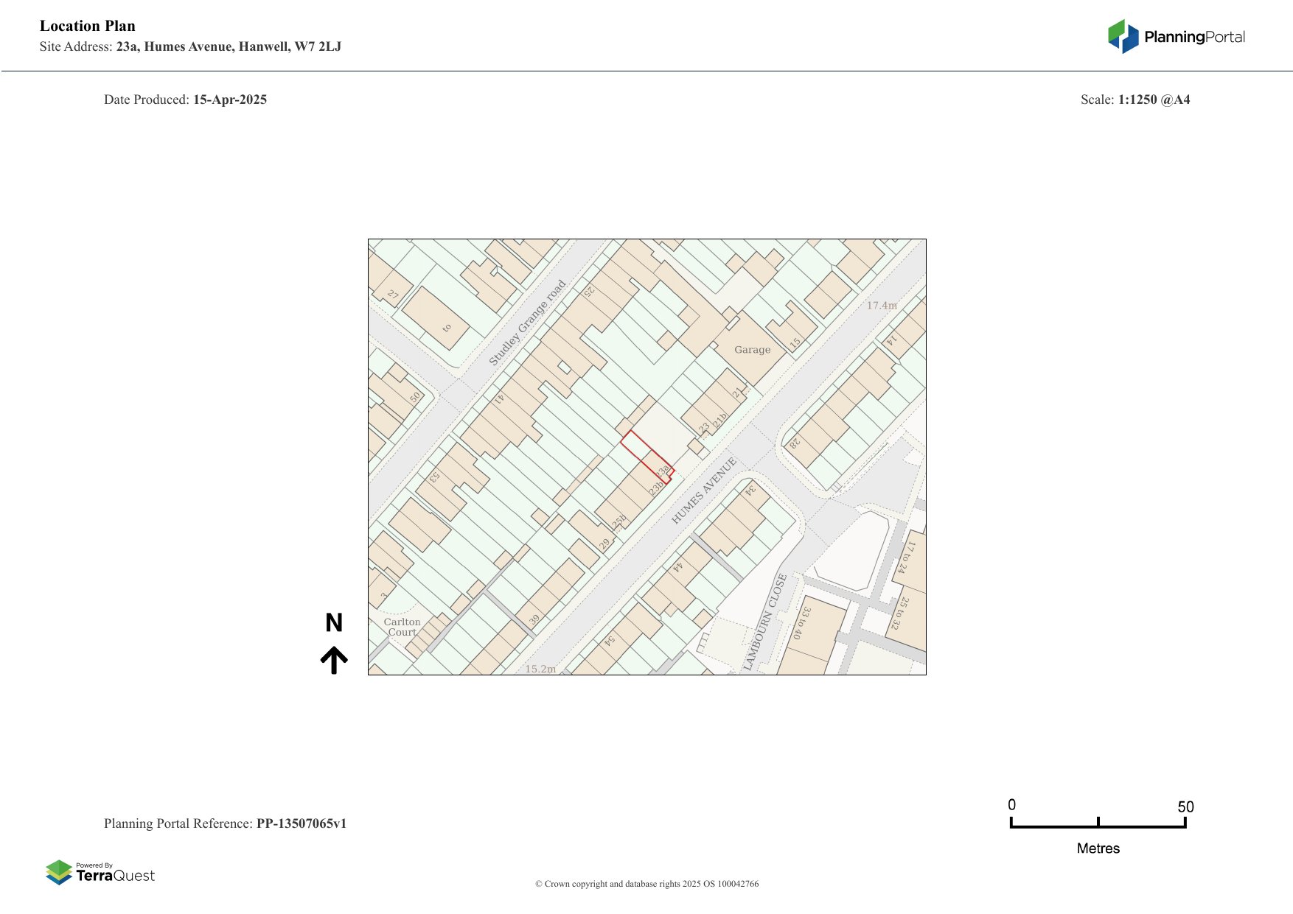This screenshot has height=914, width=1293.
Task: Click the reference PP-13507065v1
Action: (301, 823)
